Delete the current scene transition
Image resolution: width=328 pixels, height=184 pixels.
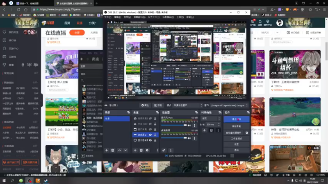tap(211, 130)
